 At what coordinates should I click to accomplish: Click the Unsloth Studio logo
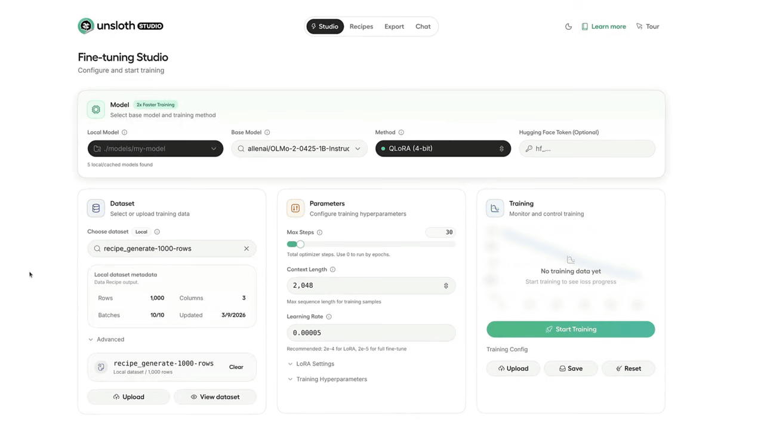pyautogui.click(x=120, y=26)
